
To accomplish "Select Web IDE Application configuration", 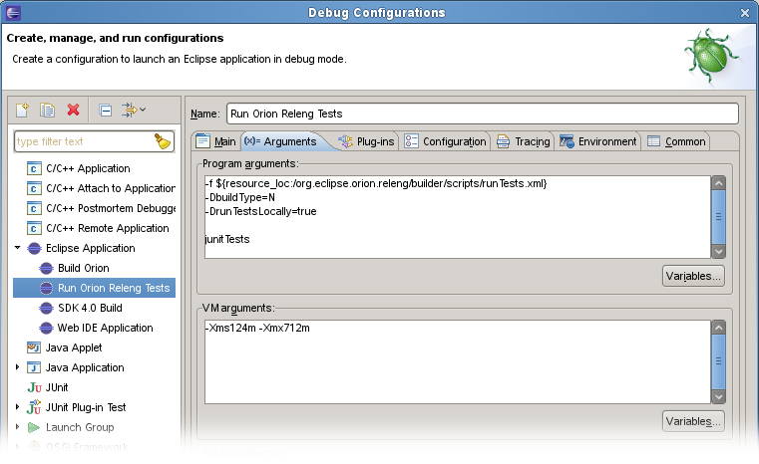I will coord(96,328).
